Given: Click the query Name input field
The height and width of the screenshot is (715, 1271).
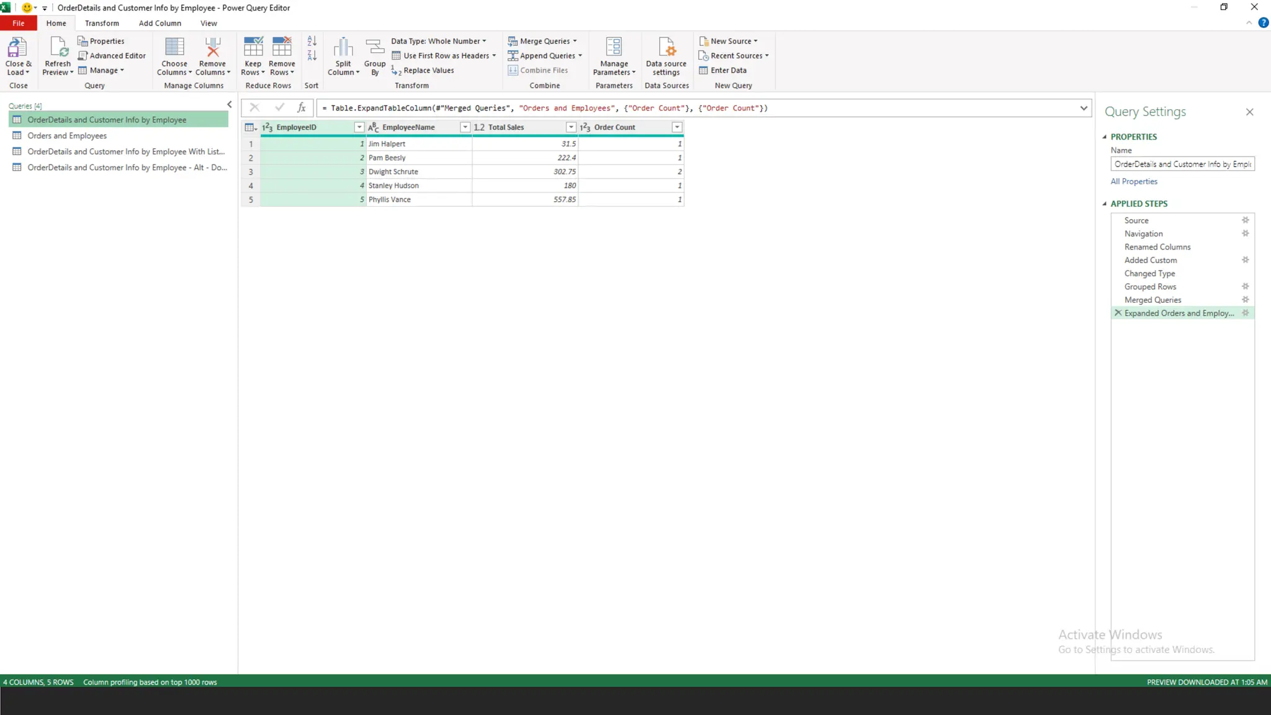Looking at the screenshot, I should [x=1182, y=164].
